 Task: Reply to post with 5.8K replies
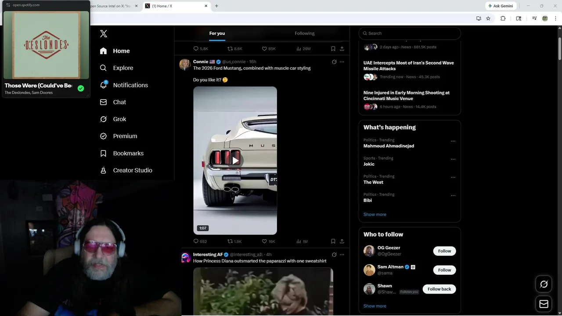(x=201, y=49)
